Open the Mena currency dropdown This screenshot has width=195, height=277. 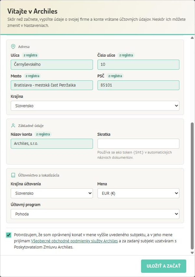[138, 193]
